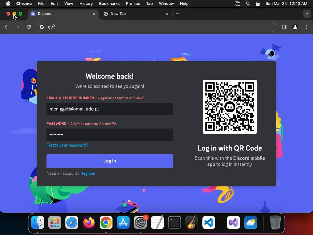313x235 pixels.
Task: Click the address bar field
Action: tap(156, 27)
